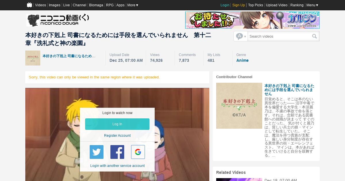Open the Live menu item
Viewport: 345px width, 181px height.
[x=66, y=5]
